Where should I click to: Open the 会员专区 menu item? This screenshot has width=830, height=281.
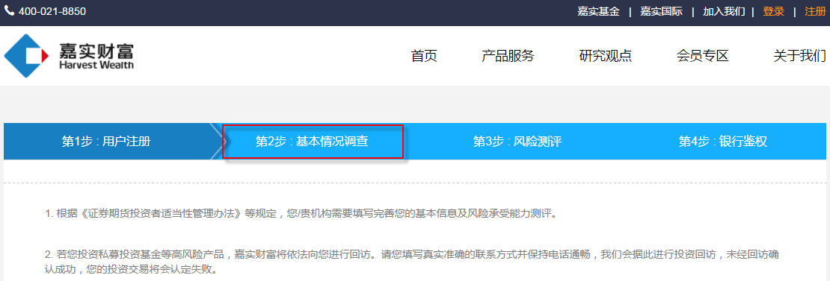click(702, 56)
